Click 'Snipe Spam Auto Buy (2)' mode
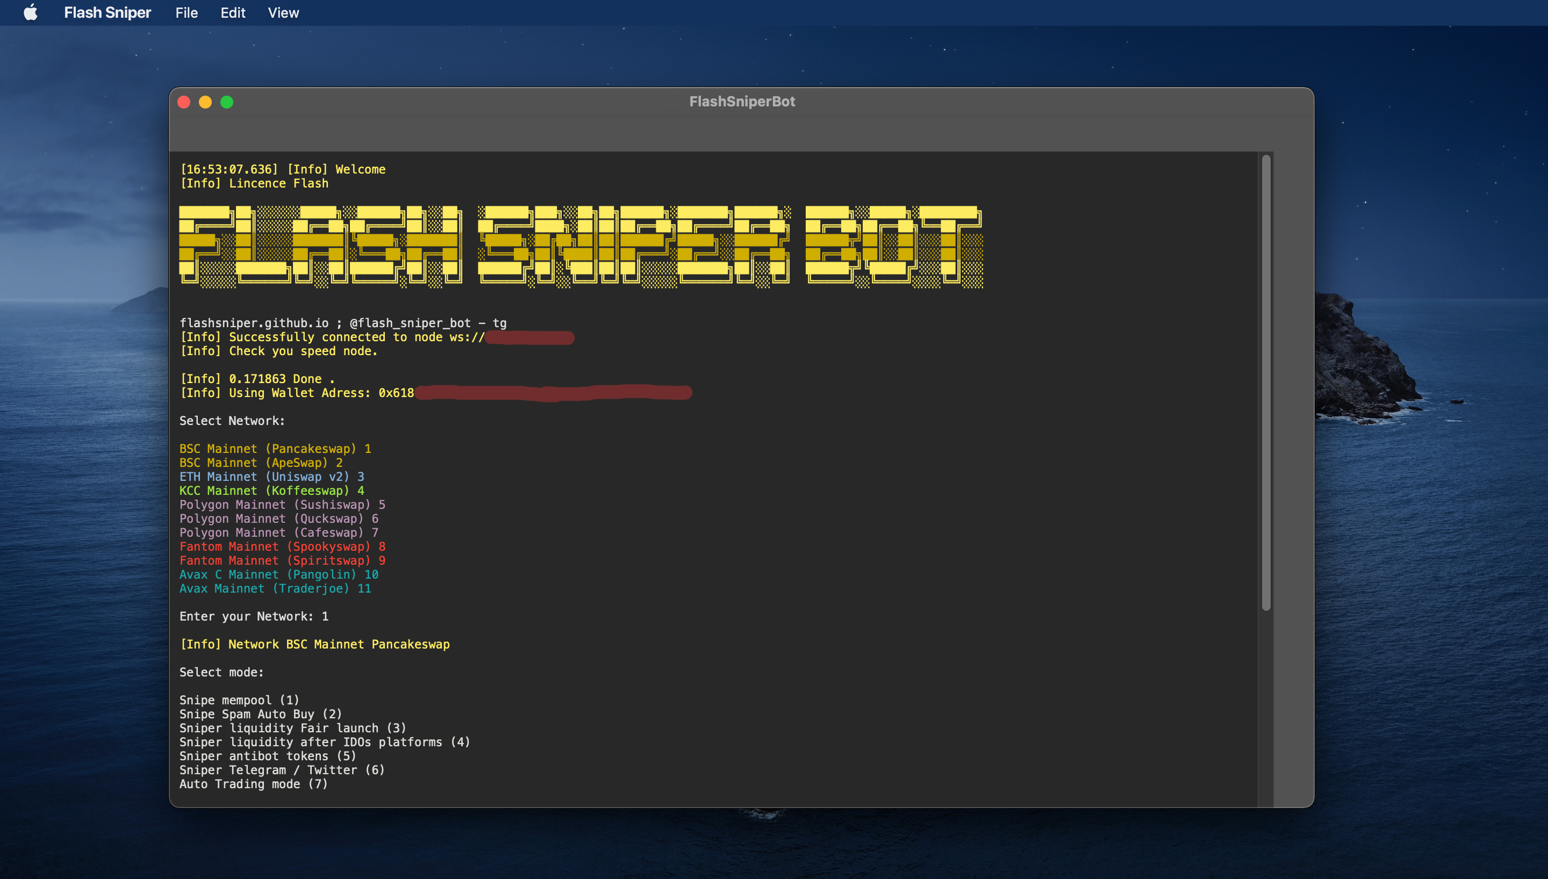 [261, 714]
